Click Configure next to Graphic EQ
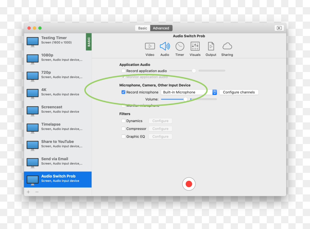 (x=160, y=136)
